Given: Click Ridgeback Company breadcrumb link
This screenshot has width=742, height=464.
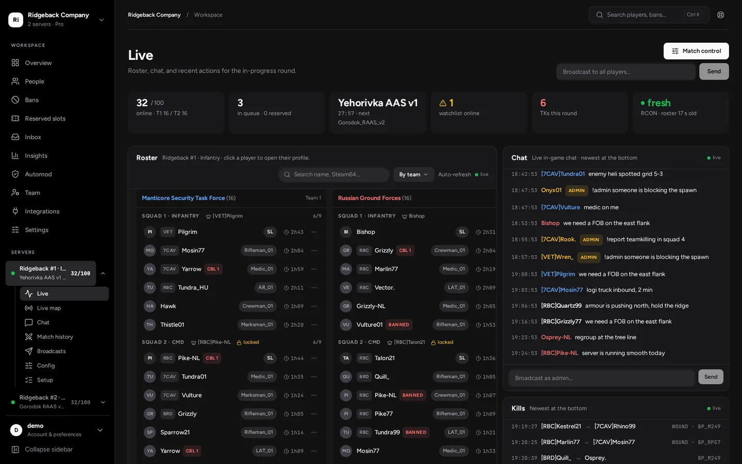Looking at the screenshot, I should pyautogui.click(x=154, y=15).
